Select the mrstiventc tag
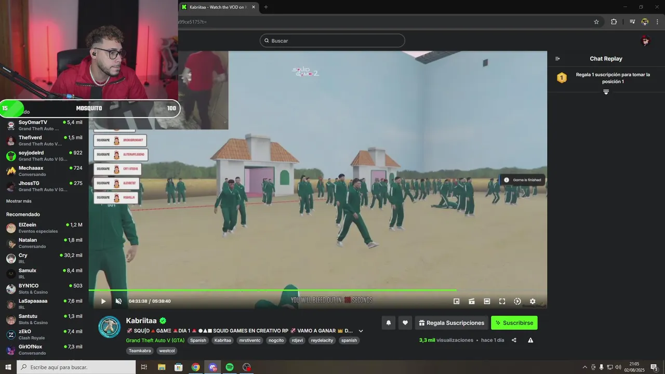The image size is (665, 374). 250,340
